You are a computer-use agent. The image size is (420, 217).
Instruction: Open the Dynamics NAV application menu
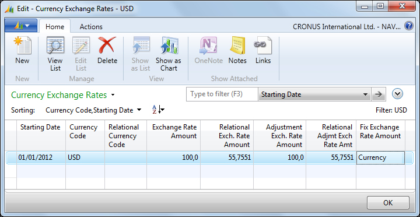click(21, 26)
